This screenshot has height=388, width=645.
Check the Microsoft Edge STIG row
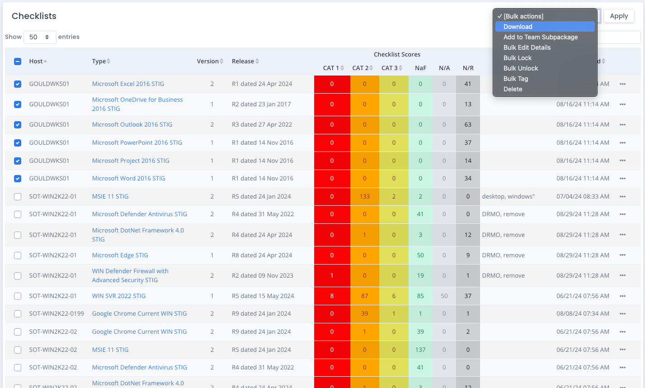[18, 256]
